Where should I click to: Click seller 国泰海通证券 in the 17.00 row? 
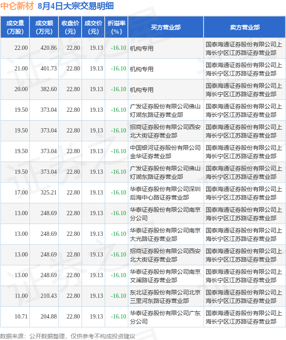point(244,193)
